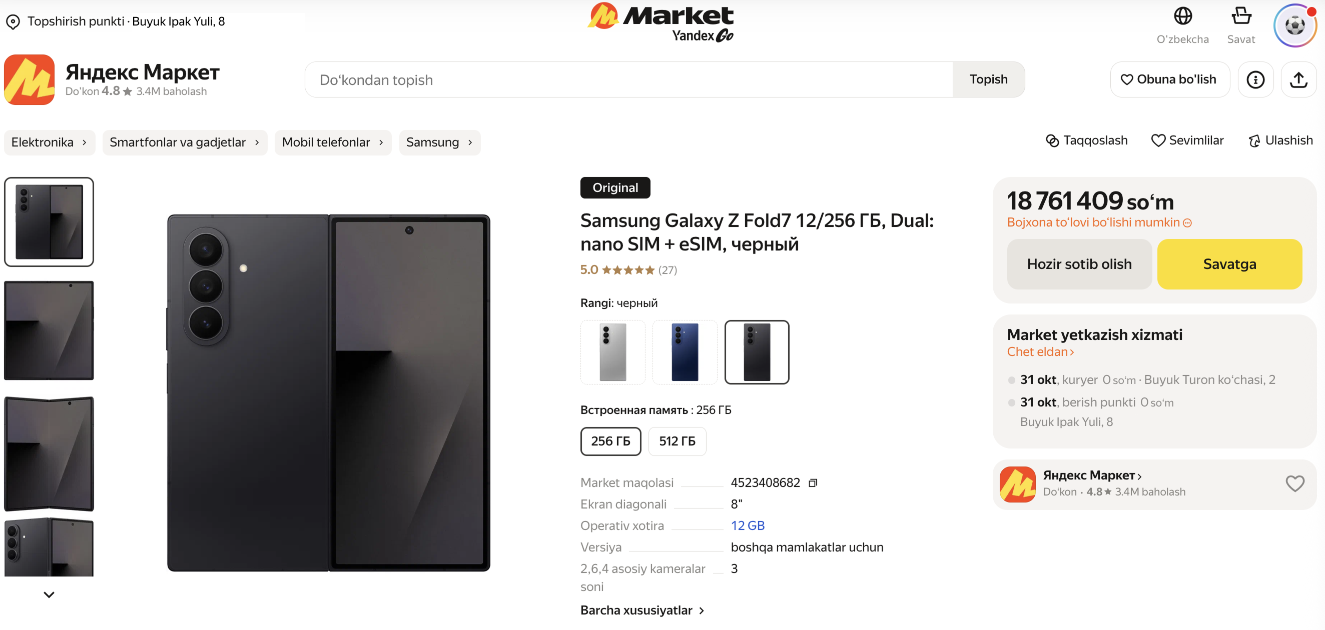This screenshot has height=630, width=1325.
Task: Favorite the Яндекс Маркет seller heart icon
Action: pyautogui.click(x=1294, y=483)
